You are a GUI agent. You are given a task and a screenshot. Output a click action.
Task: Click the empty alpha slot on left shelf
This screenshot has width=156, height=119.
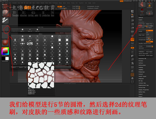[5, 28]
